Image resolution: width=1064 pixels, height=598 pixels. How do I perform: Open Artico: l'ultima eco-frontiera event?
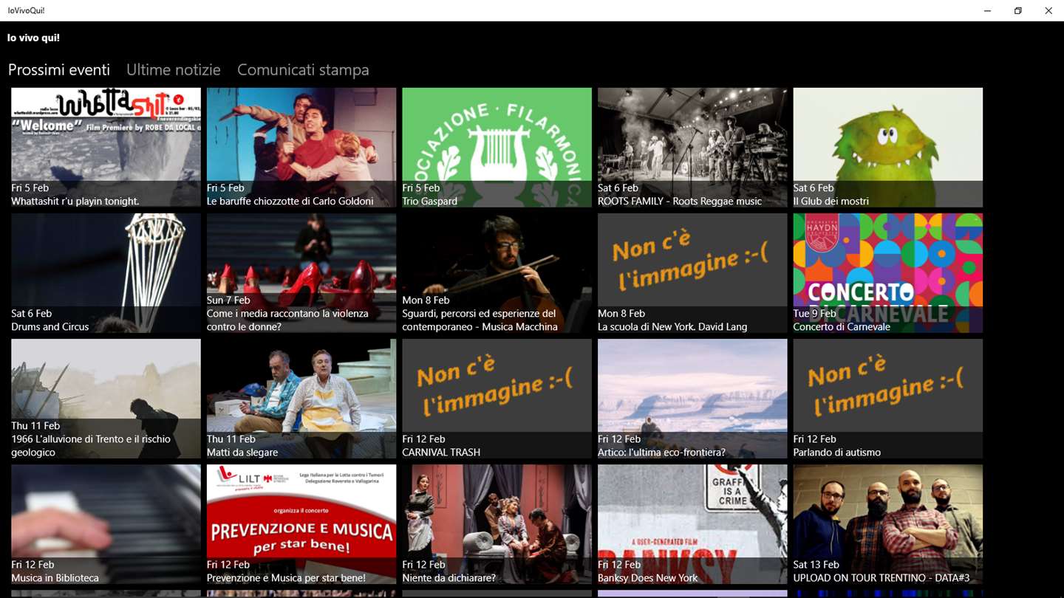692,399
